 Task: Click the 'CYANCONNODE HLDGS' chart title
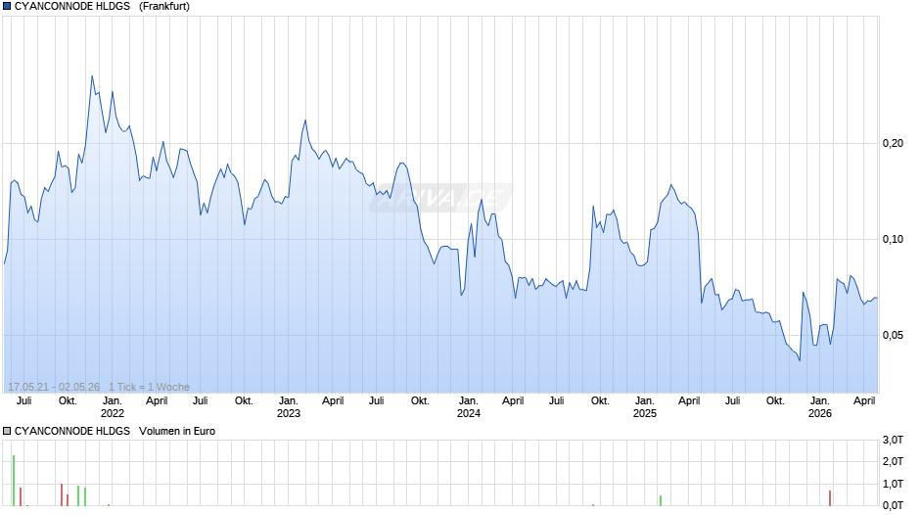tap(72, 7)
